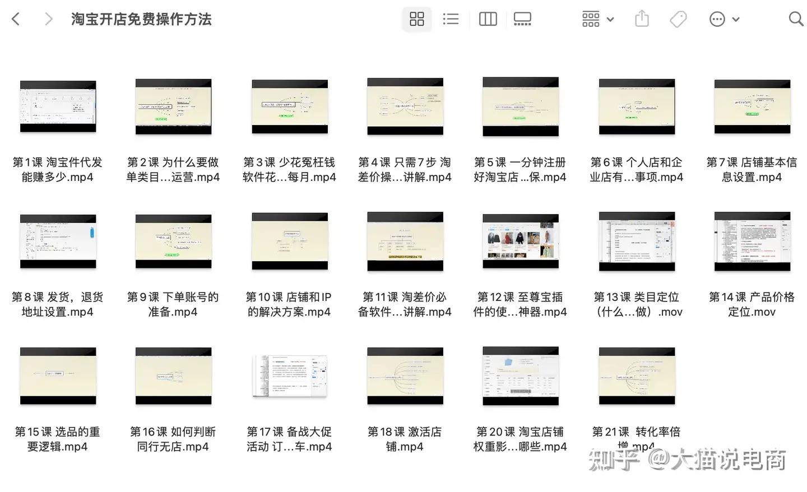Select the 第10课 店铺和IP video thumbnail
The width and height of the screenshot is (807, 492).
tap(290, 242)
